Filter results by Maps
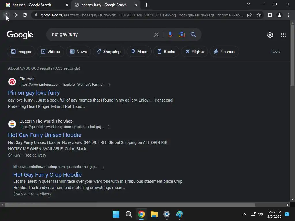295x221 pixels. pos(139,52)
